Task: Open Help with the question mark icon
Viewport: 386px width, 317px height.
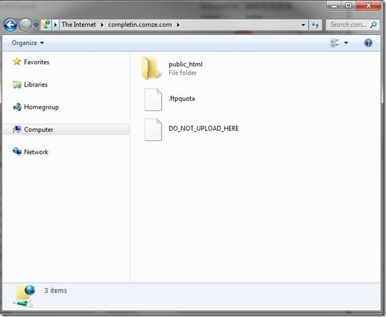Action: tap(368, 43)
